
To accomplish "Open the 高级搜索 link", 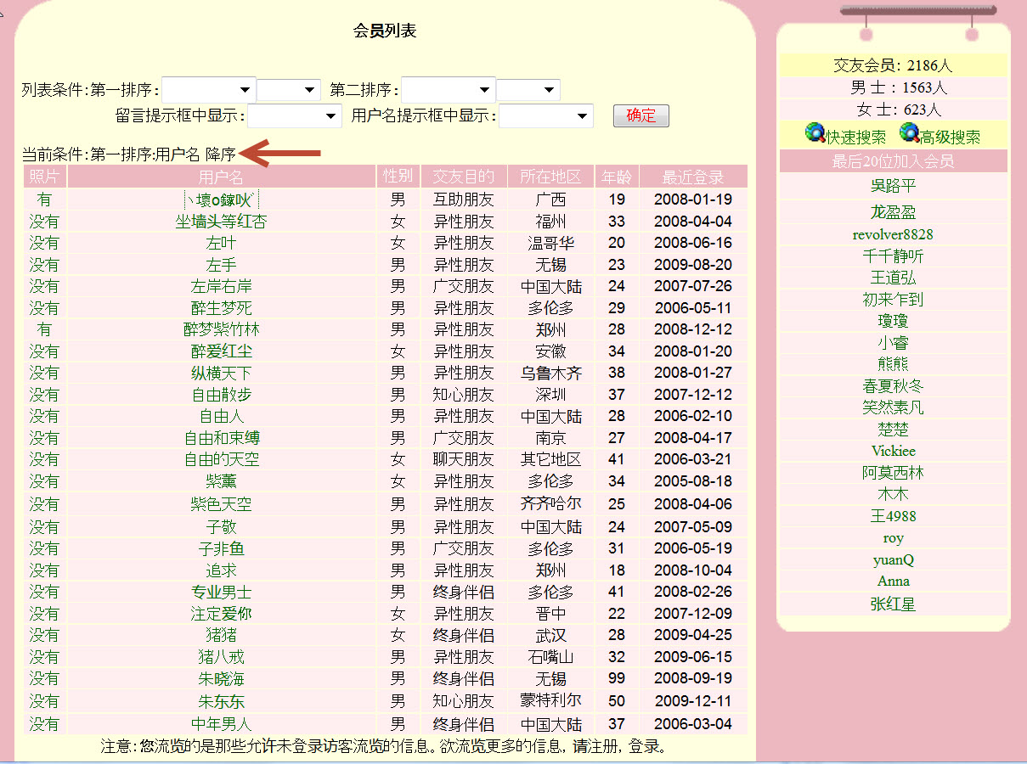I will click(950, 138).
